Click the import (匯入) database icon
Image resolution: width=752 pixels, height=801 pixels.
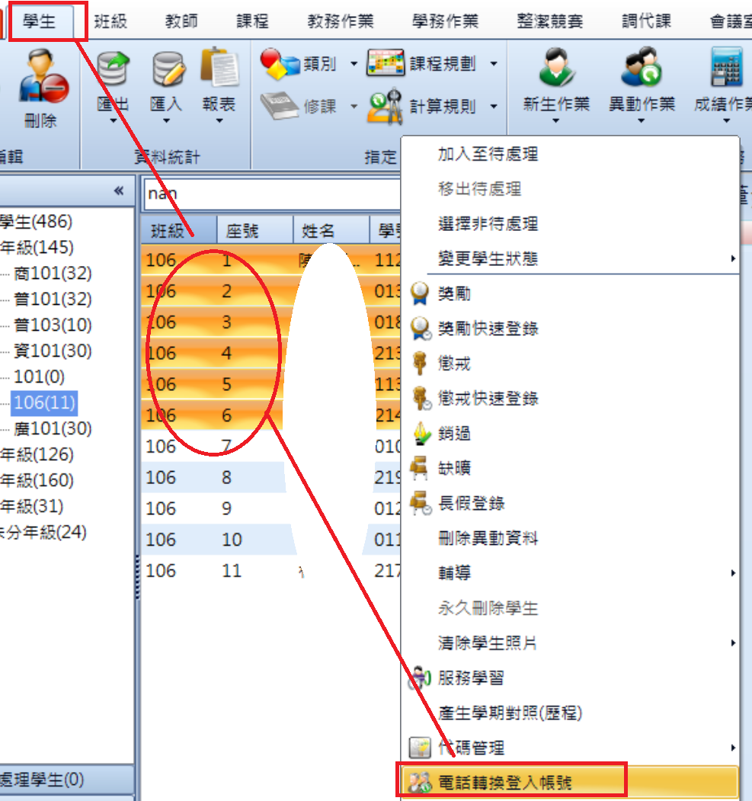coord(167,69)
